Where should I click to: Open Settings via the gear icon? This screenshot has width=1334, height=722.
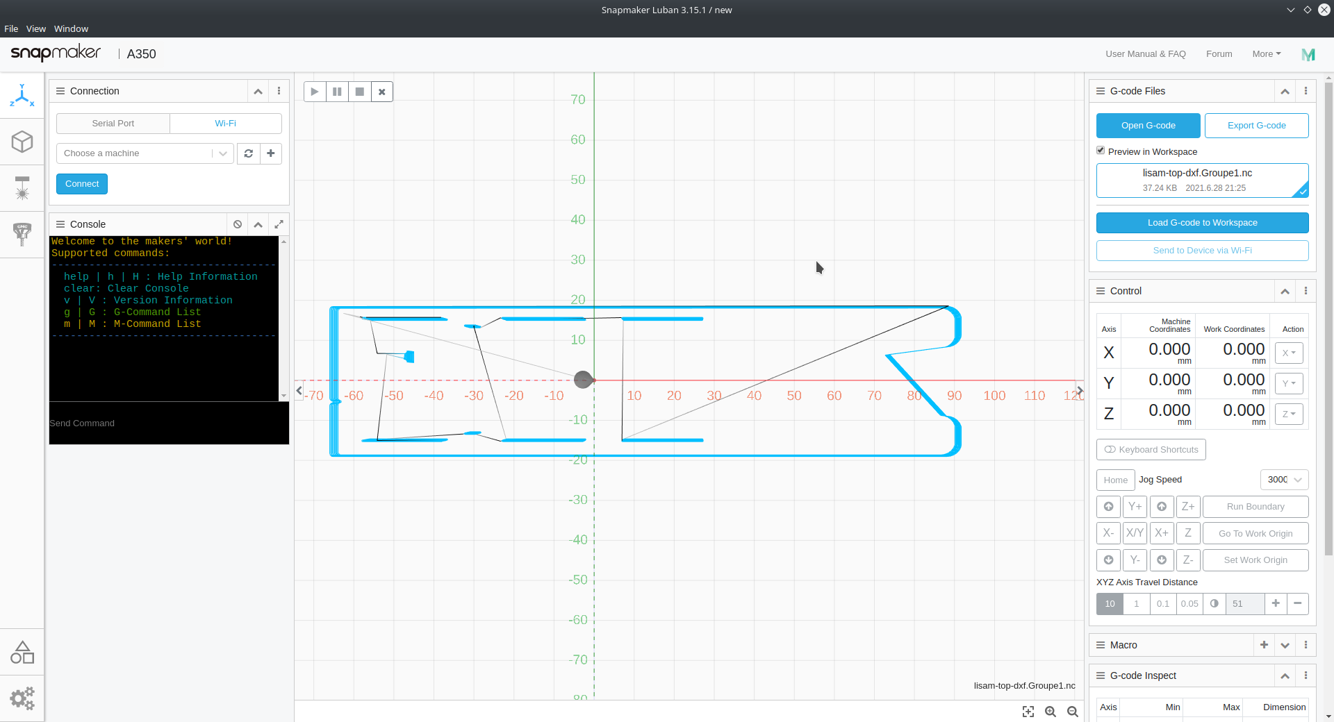pos(22,698)
